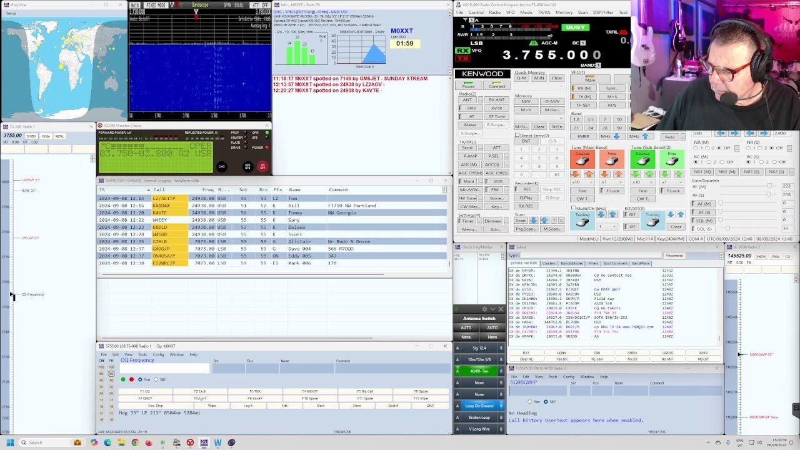This screenshot has width=800, height=450.
Task: Open Microsoft Word from the taskbar
Action: point(217,442)
